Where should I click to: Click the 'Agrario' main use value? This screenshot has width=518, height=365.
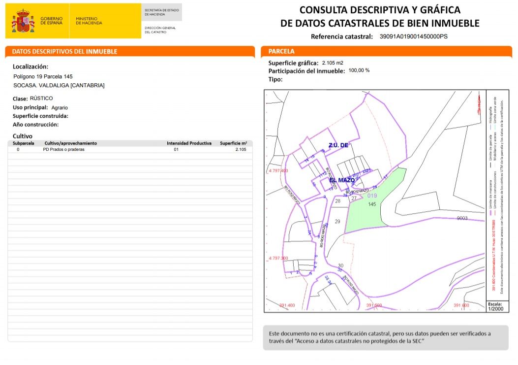tap(60, 107)
